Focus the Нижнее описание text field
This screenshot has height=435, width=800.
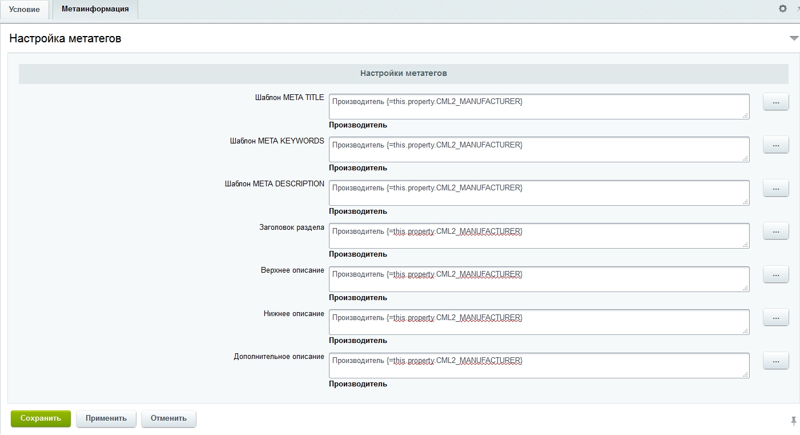click(x=539, y=322)
